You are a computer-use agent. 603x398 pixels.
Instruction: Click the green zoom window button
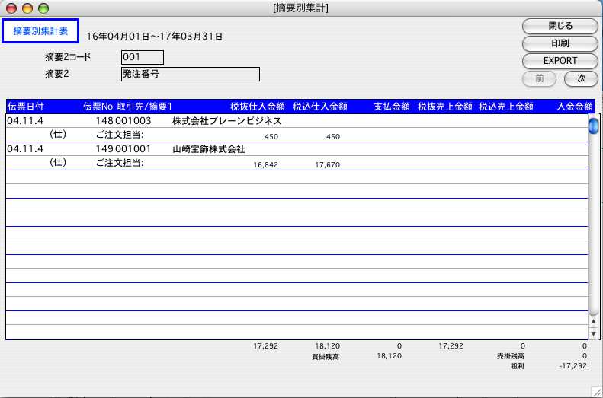[43, 8]
